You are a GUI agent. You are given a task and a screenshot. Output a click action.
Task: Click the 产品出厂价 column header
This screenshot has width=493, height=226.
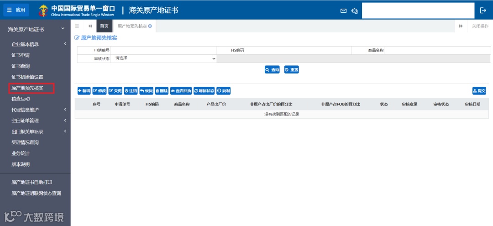tap(216, 104)
